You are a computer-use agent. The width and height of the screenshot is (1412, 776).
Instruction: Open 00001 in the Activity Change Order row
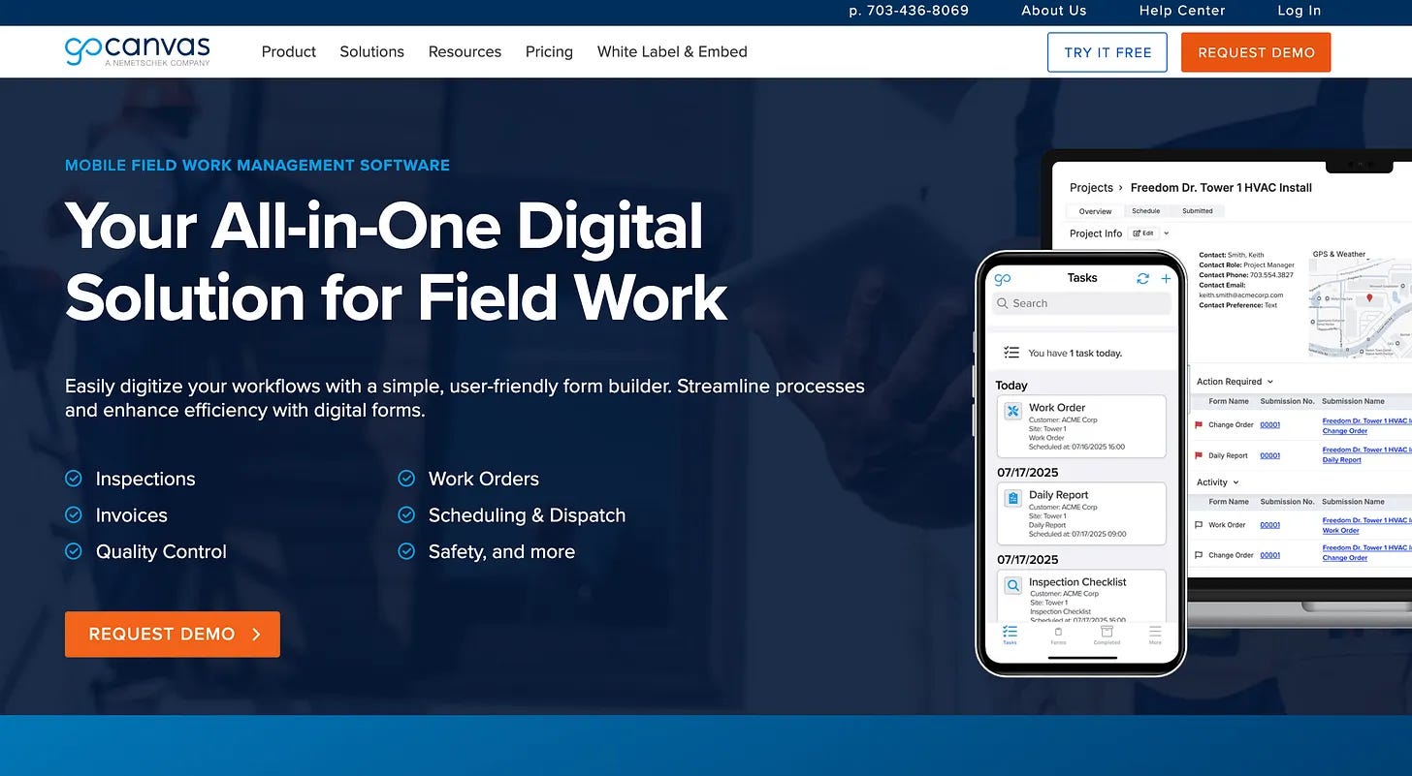(1269, 555)
